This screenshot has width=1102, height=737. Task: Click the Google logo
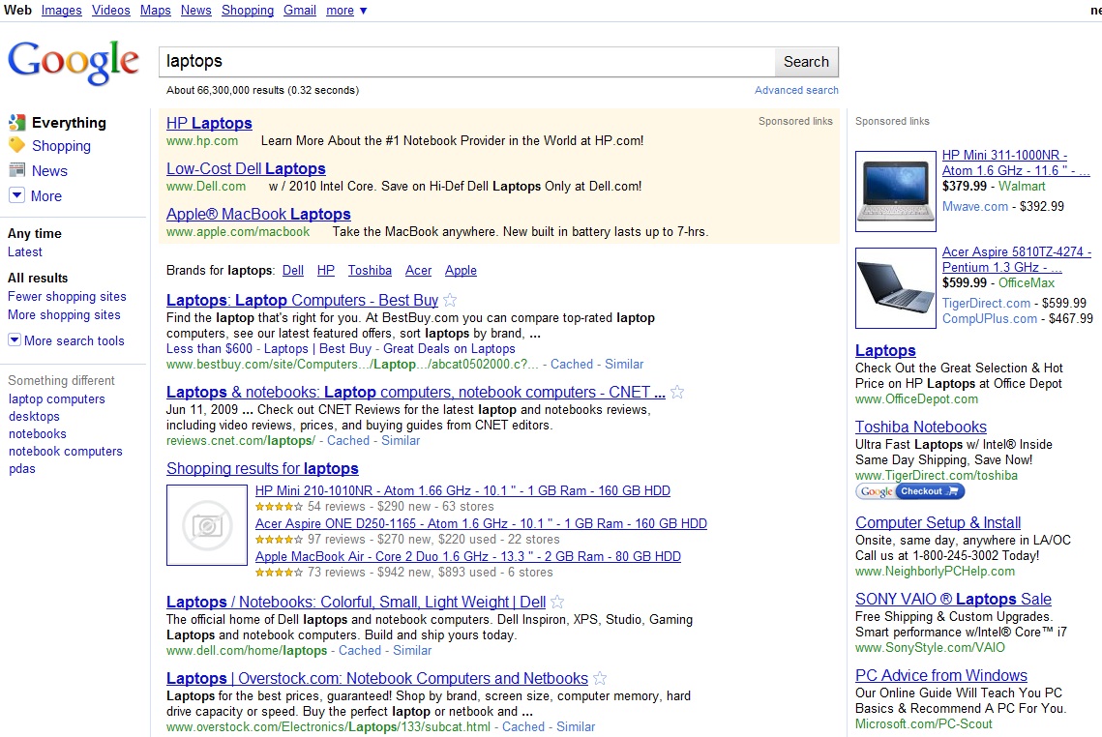coord(74,63)
